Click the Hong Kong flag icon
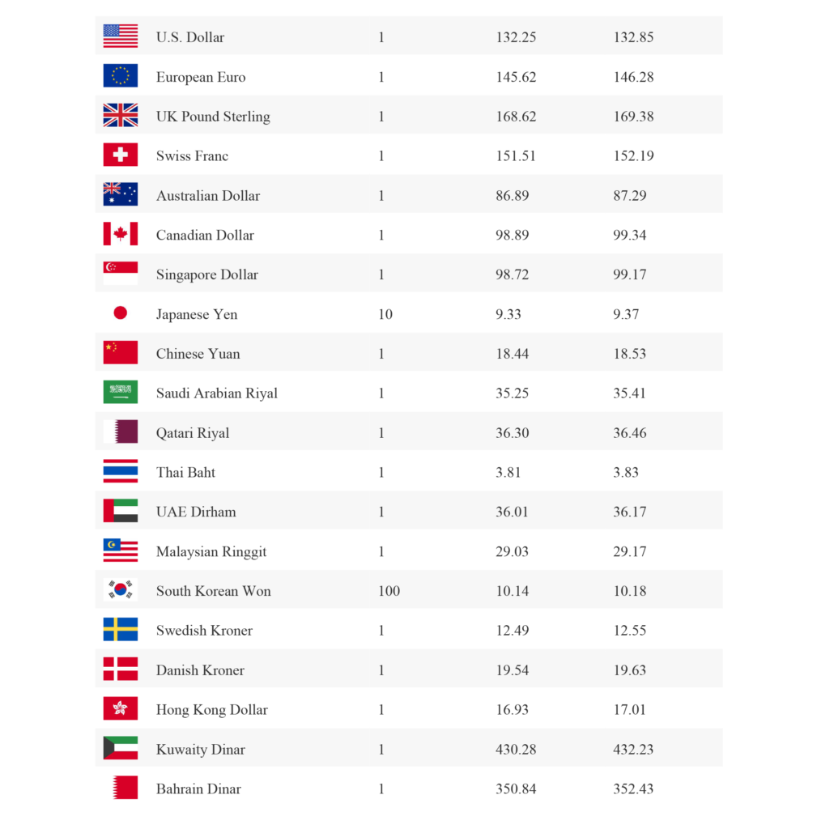 120,709
